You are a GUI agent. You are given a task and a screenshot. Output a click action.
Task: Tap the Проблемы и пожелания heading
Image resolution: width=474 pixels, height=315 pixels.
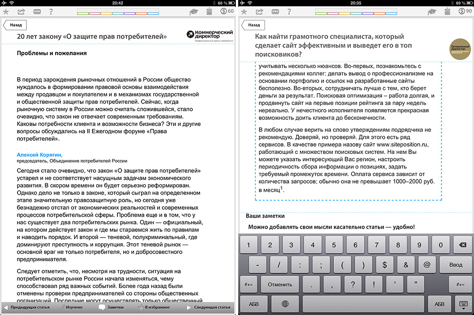pos(52,53)
